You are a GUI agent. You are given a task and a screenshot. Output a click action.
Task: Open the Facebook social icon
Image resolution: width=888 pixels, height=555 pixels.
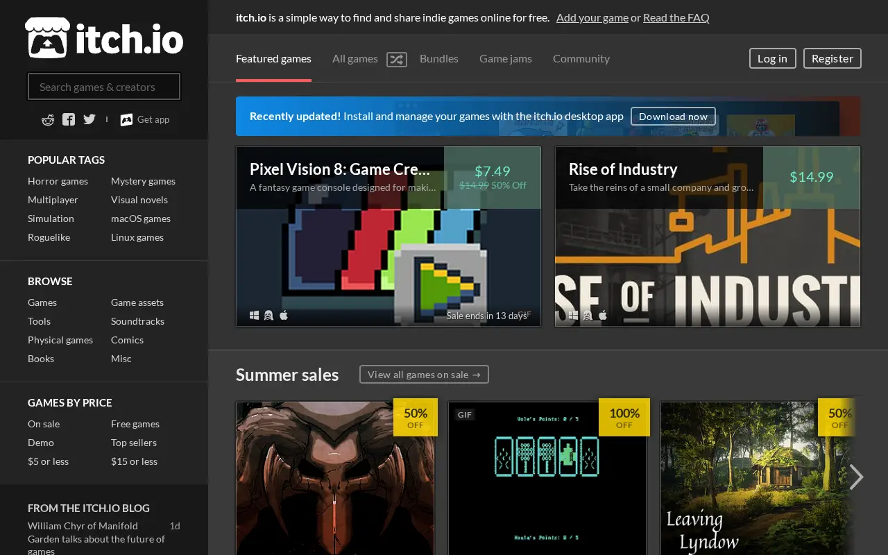pos(69,119)
